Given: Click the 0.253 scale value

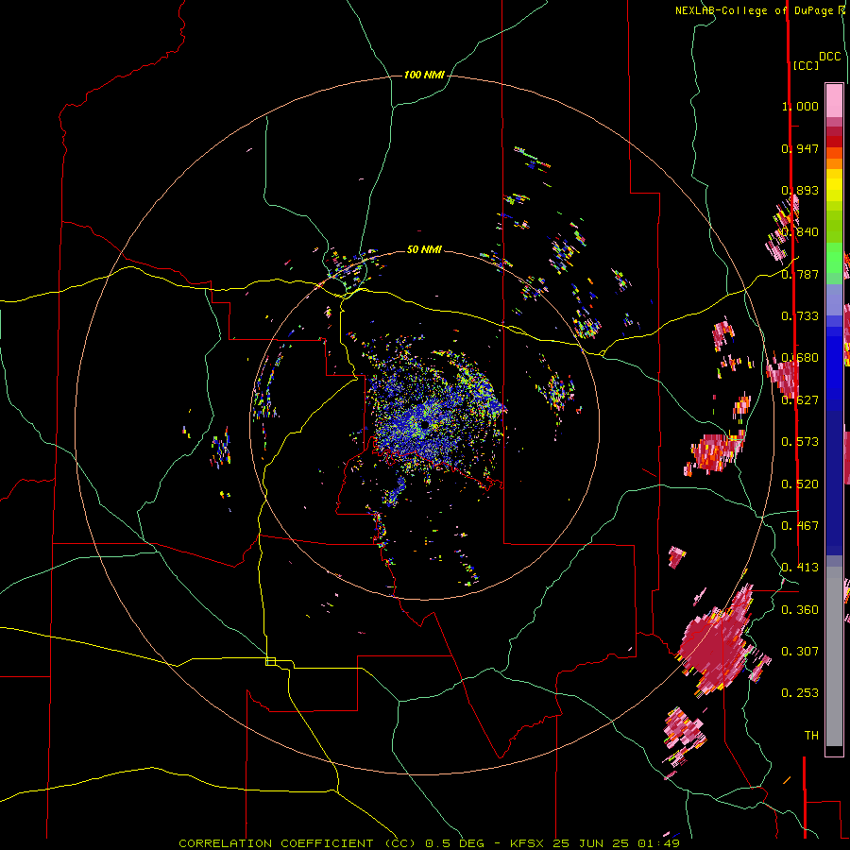Looking at the screenshot, I should 800,693.
